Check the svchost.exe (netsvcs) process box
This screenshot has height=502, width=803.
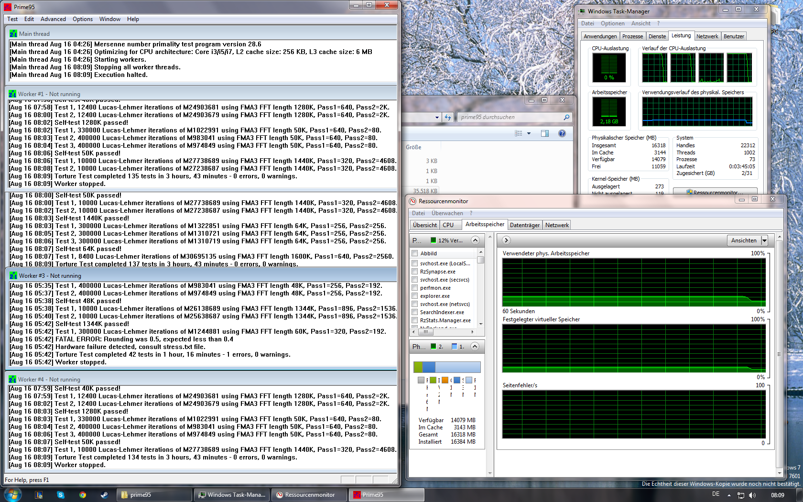point(415,304)
